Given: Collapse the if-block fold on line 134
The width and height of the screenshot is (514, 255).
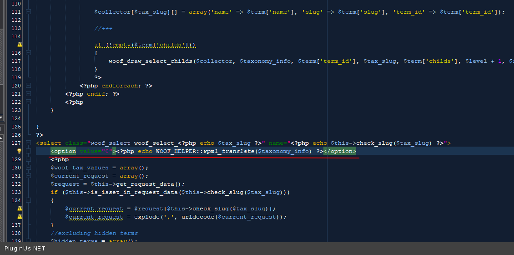Looking at the screenshot, I should tap(28, 200).
